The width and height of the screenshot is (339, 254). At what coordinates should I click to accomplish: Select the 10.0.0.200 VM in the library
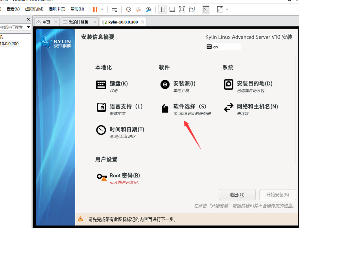(x=9, y=43)
